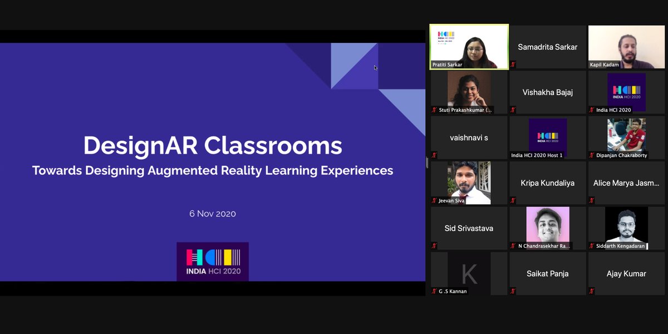Click the DesignAR Classrooms slide title

coord(213,146)
